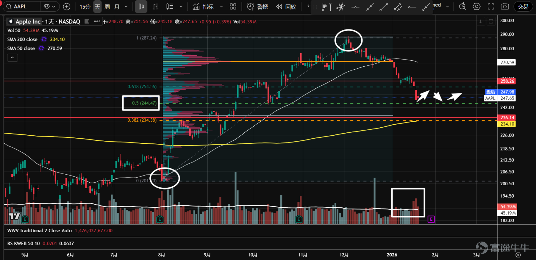The height and width of the screenshot is (260, 536).
Task: Expand the time interval dropdown arrow
Action: (126, 6)
